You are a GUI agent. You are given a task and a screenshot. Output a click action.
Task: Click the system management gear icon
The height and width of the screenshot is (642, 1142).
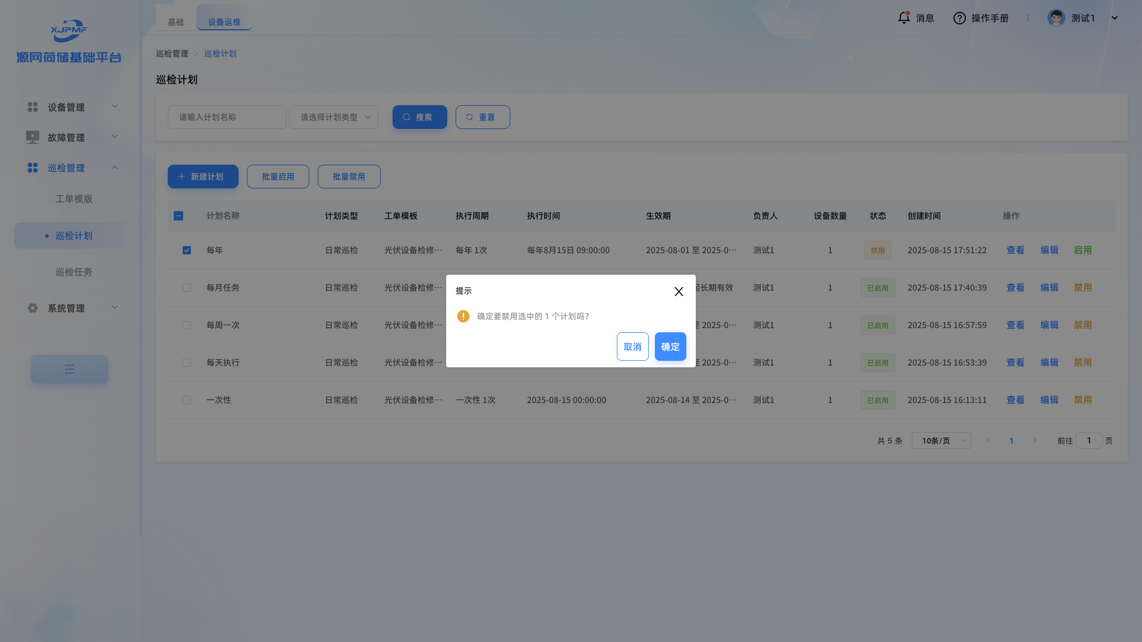click(x=33, y=308)
